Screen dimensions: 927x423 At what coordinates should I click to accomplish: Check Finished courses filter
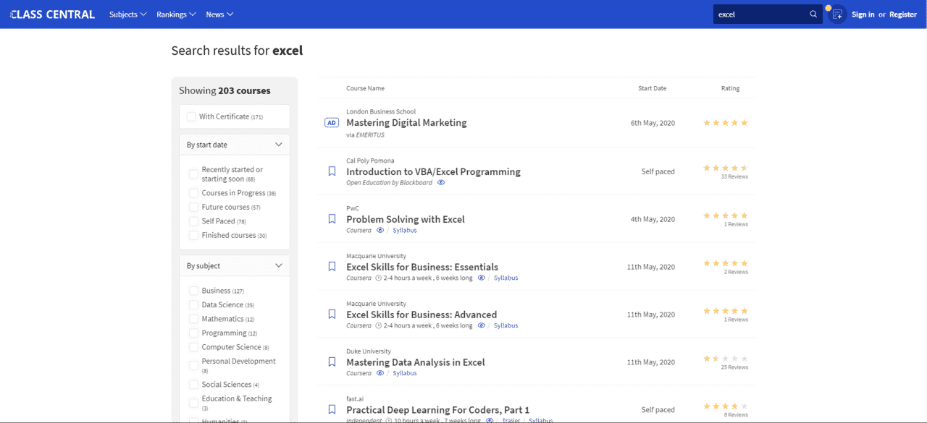coord(193,235)
